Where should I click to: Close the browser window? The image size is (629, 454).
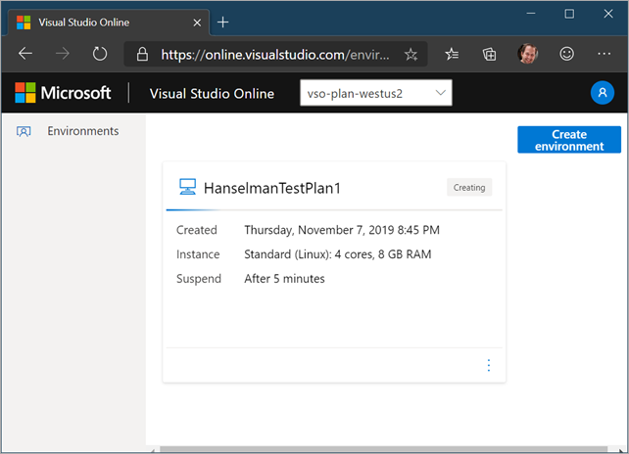(x=608, y=14)
